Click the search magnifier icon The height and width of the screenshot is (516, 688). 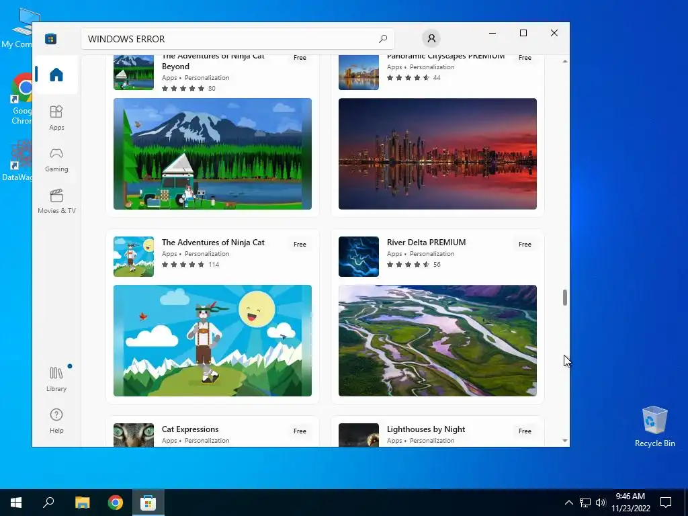pyautogui.click(x=382, y=38)
